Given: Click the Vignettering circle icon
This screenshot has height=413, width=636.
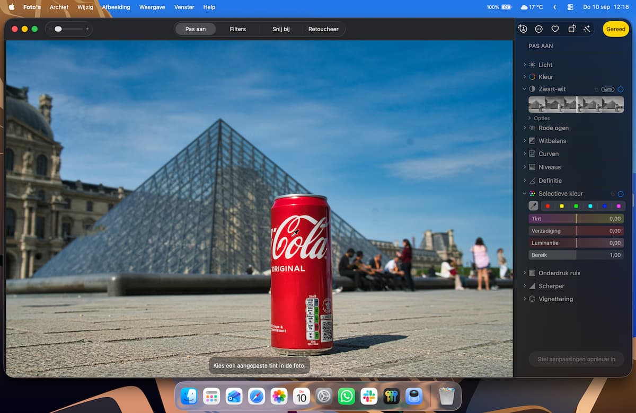Looking at the screenshot, I should pos(532,299).
